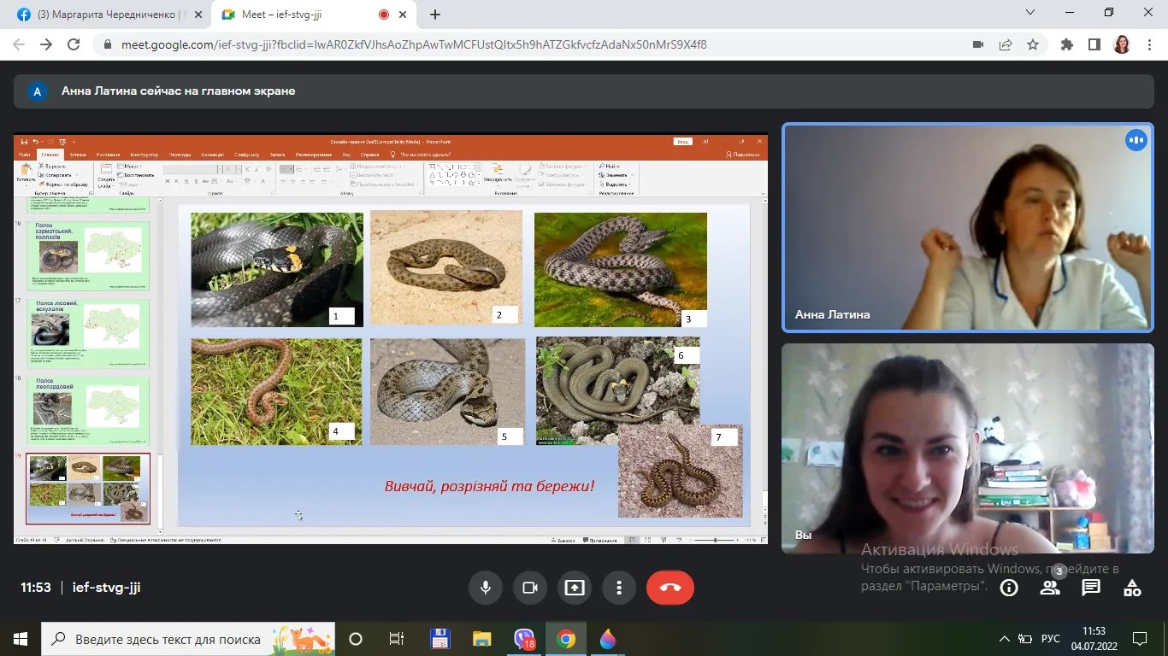Open Windows Start menu

pos(20,639)
